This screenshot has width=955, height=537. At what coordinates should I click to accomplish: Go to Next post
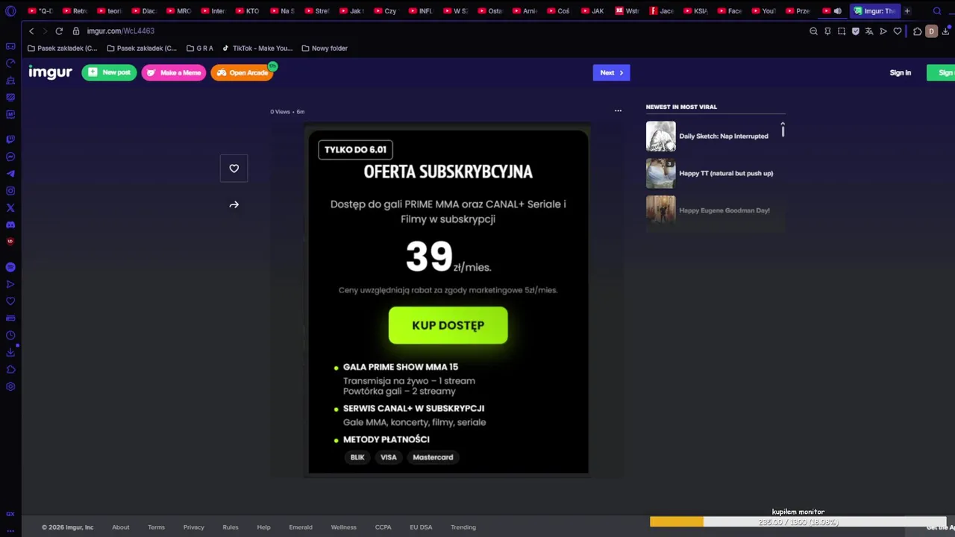(611, 72)
